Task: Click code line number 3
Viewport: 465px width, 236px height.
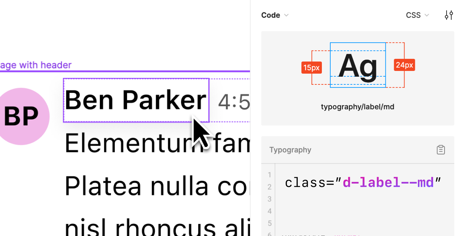Action: (x=269, y=199)
